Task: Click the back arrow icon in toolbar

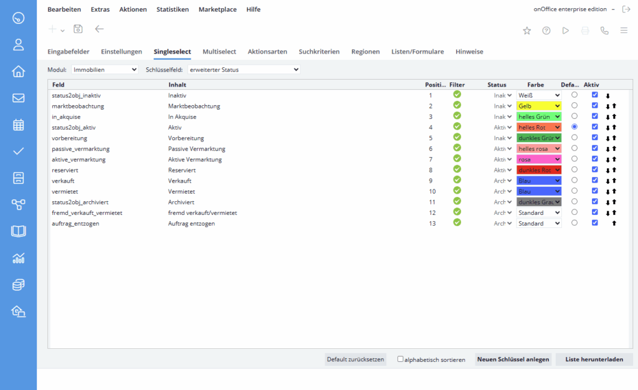Action: click(x=99, y=29)
